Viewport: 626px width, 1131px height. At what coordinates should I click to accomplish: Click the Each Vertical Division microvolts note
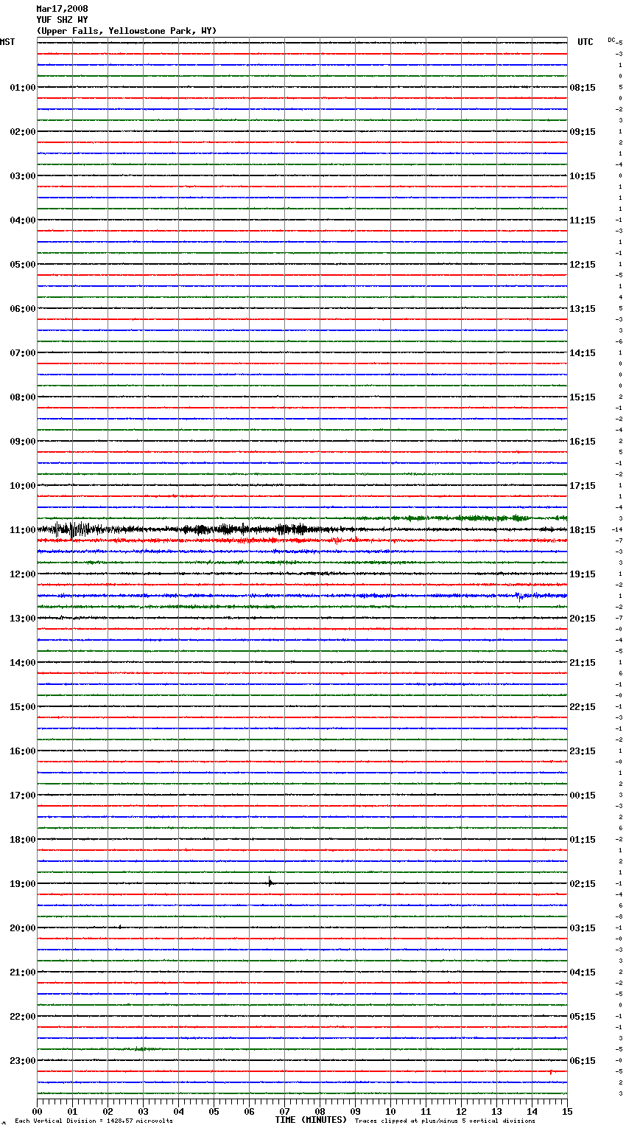[x=94, y=1121]
